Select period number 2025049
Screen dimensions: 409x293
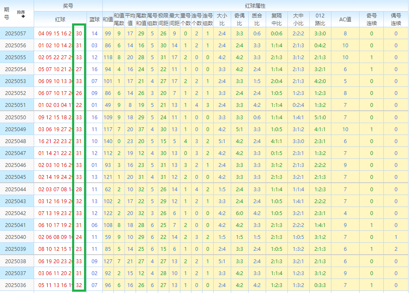click(x=16, y=129)
